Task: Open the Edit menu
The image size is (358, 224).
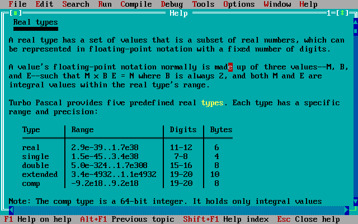Action: [x=44, y=4]
